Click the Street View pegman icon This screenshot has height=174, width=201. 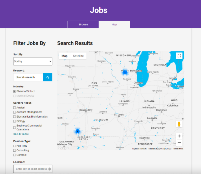click(179, 124)
